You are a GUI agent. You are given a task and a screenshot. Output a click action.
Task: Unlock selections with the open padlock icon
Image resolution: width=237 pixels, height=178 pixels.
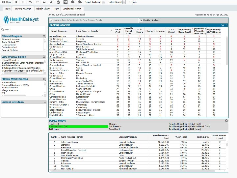coord(51,2)
